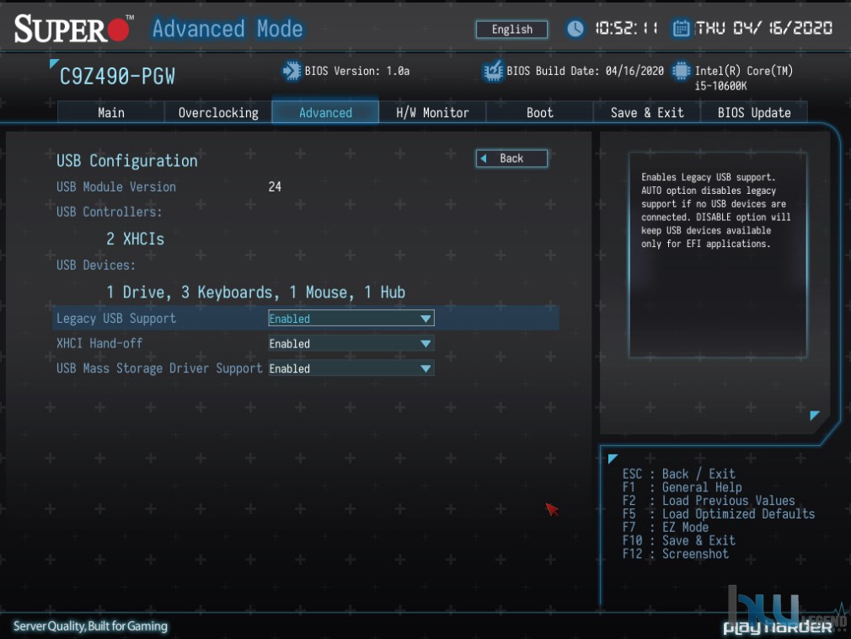Click the BIOS Version chip icon
This screenshot has width=851, height=639.
[292, 71]
